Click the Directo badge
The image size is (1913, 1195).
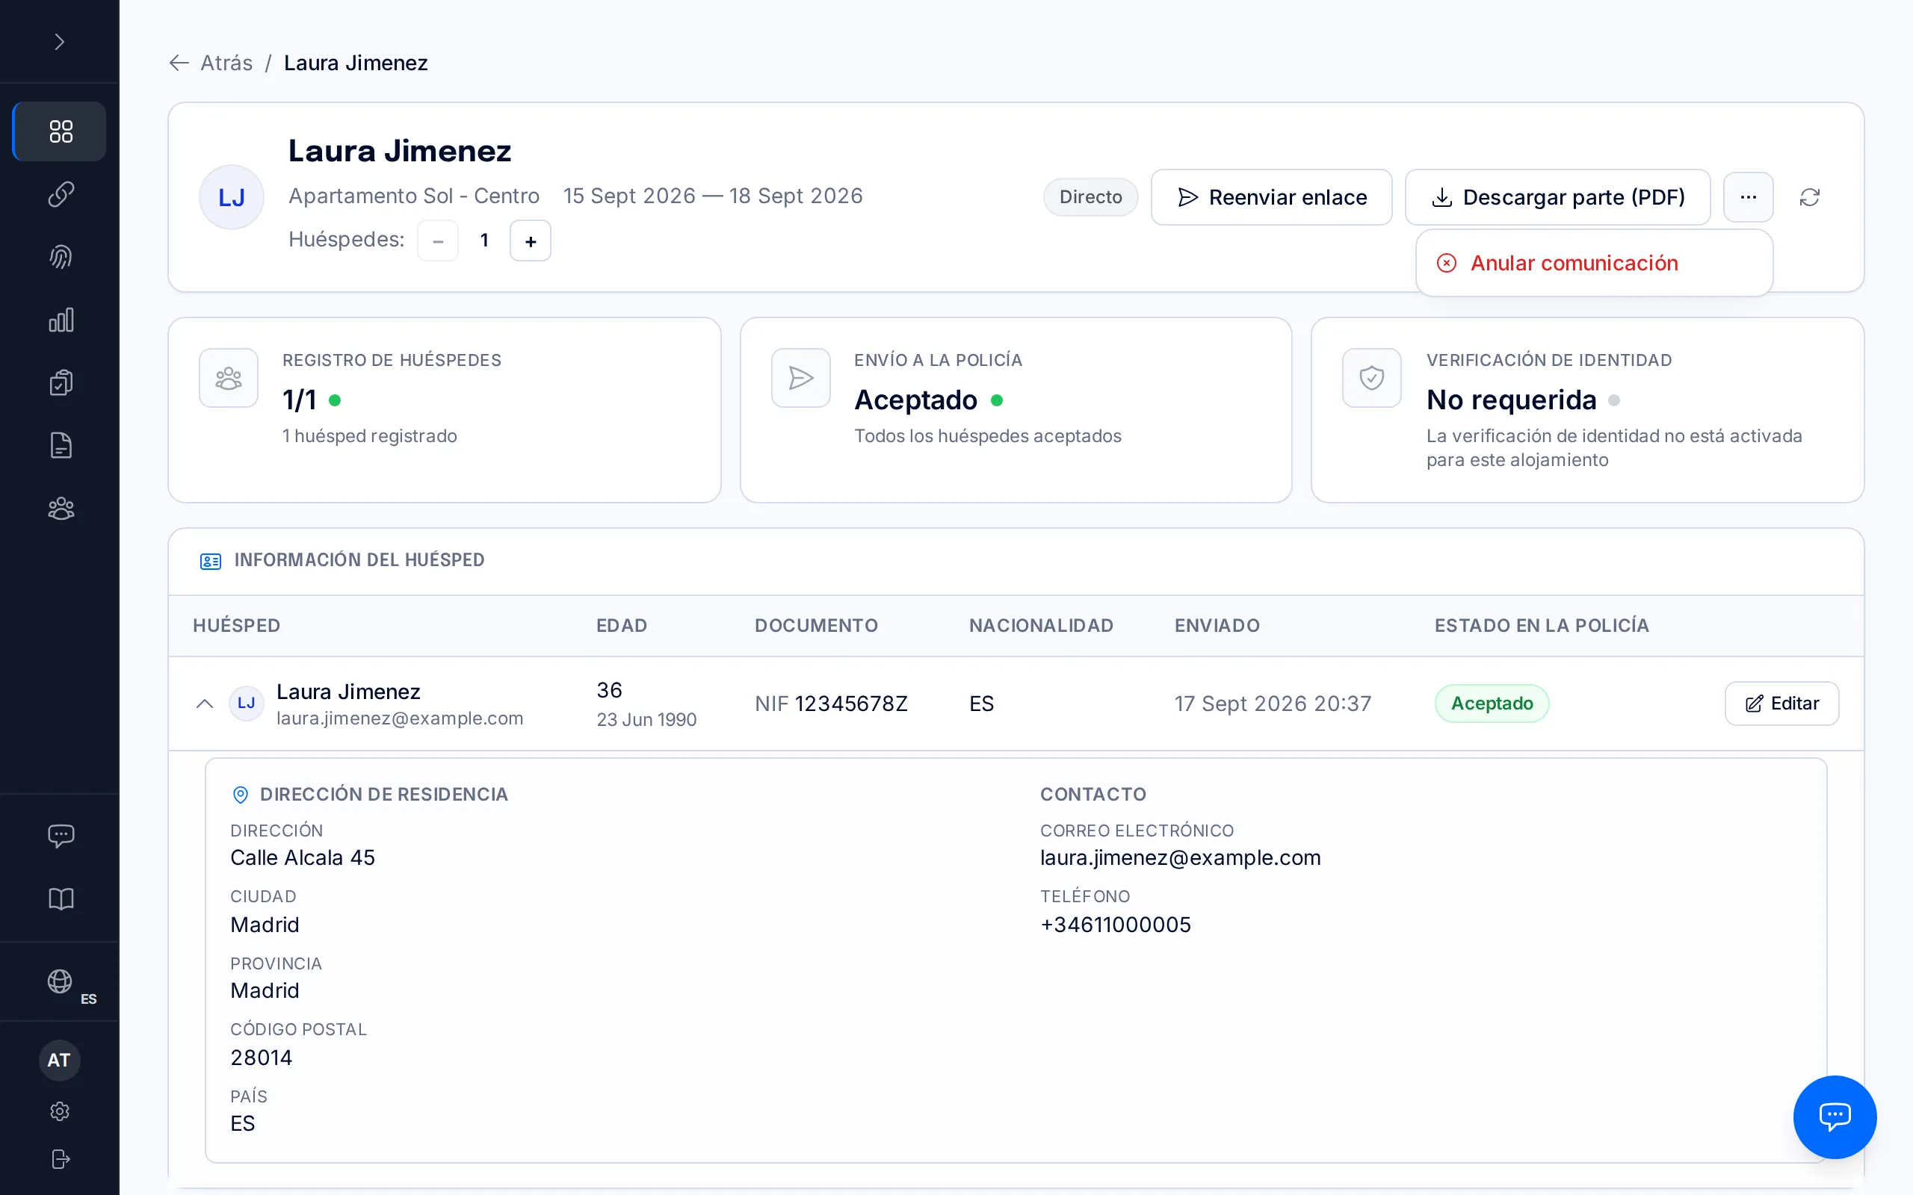pyautogui.click(x=1090, y=196)
